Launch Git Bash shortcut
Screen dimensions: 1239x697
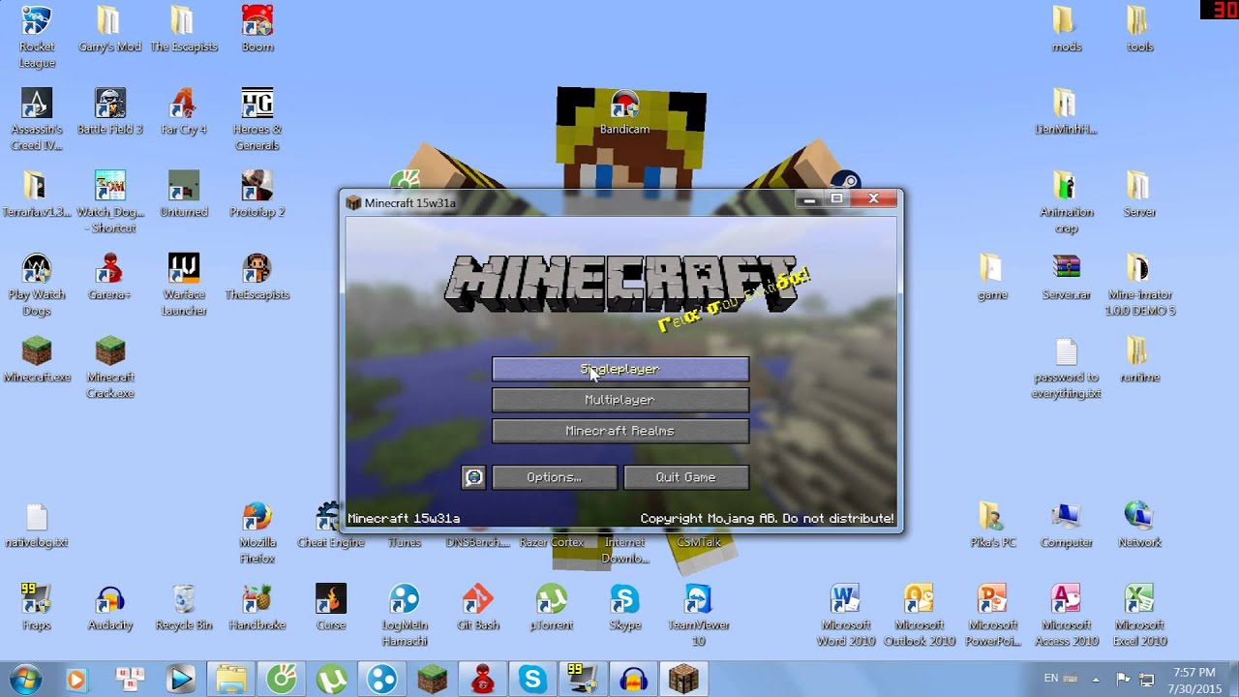(478, 607)
